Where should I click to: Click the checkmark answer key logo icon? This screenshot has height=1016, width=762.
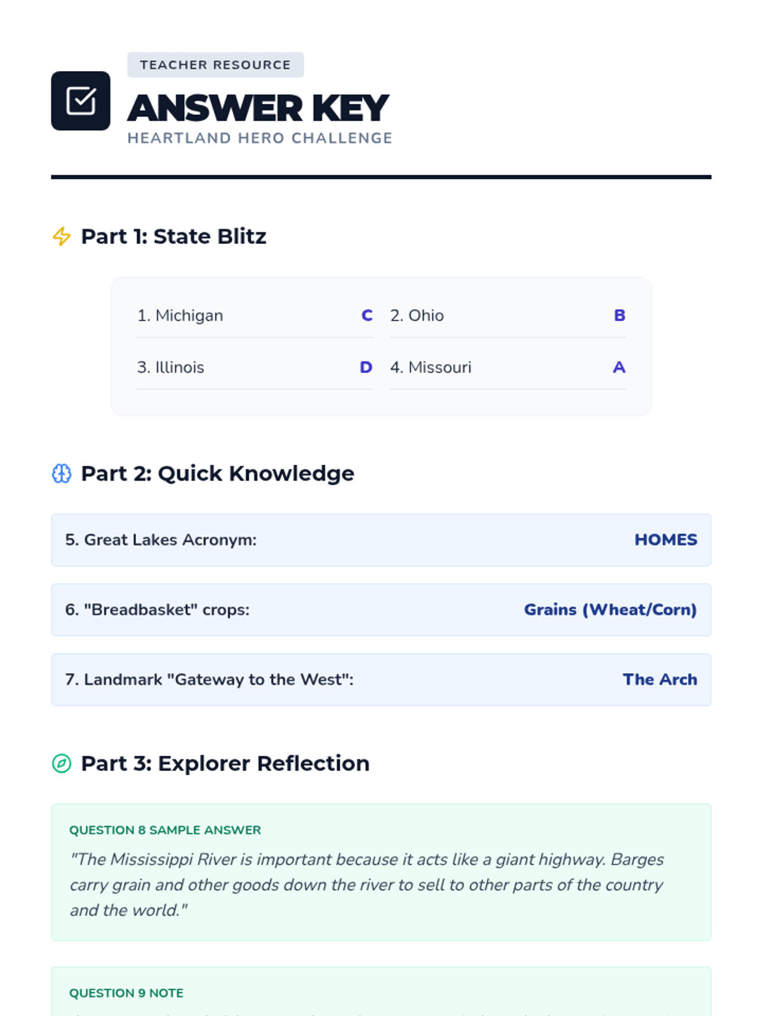click(x=81, y=101)
